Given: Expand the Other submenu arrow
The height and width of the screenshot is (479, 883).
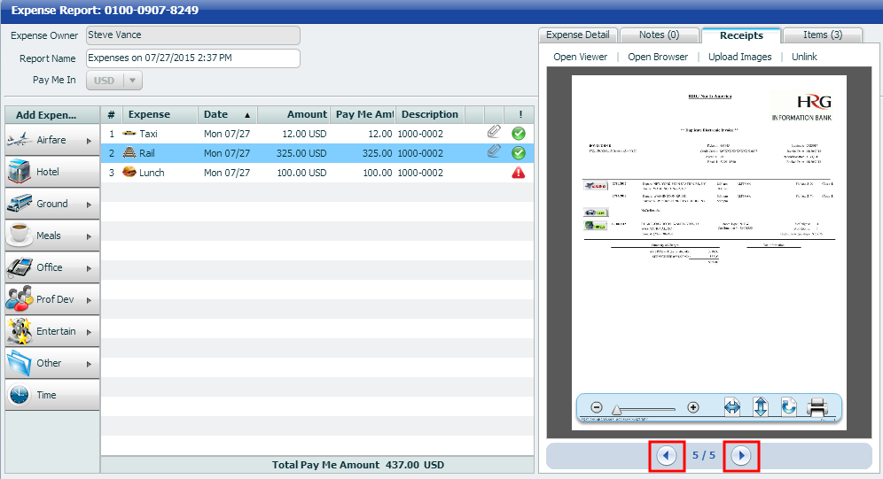Looking at the screenshot, I should 89,364.
